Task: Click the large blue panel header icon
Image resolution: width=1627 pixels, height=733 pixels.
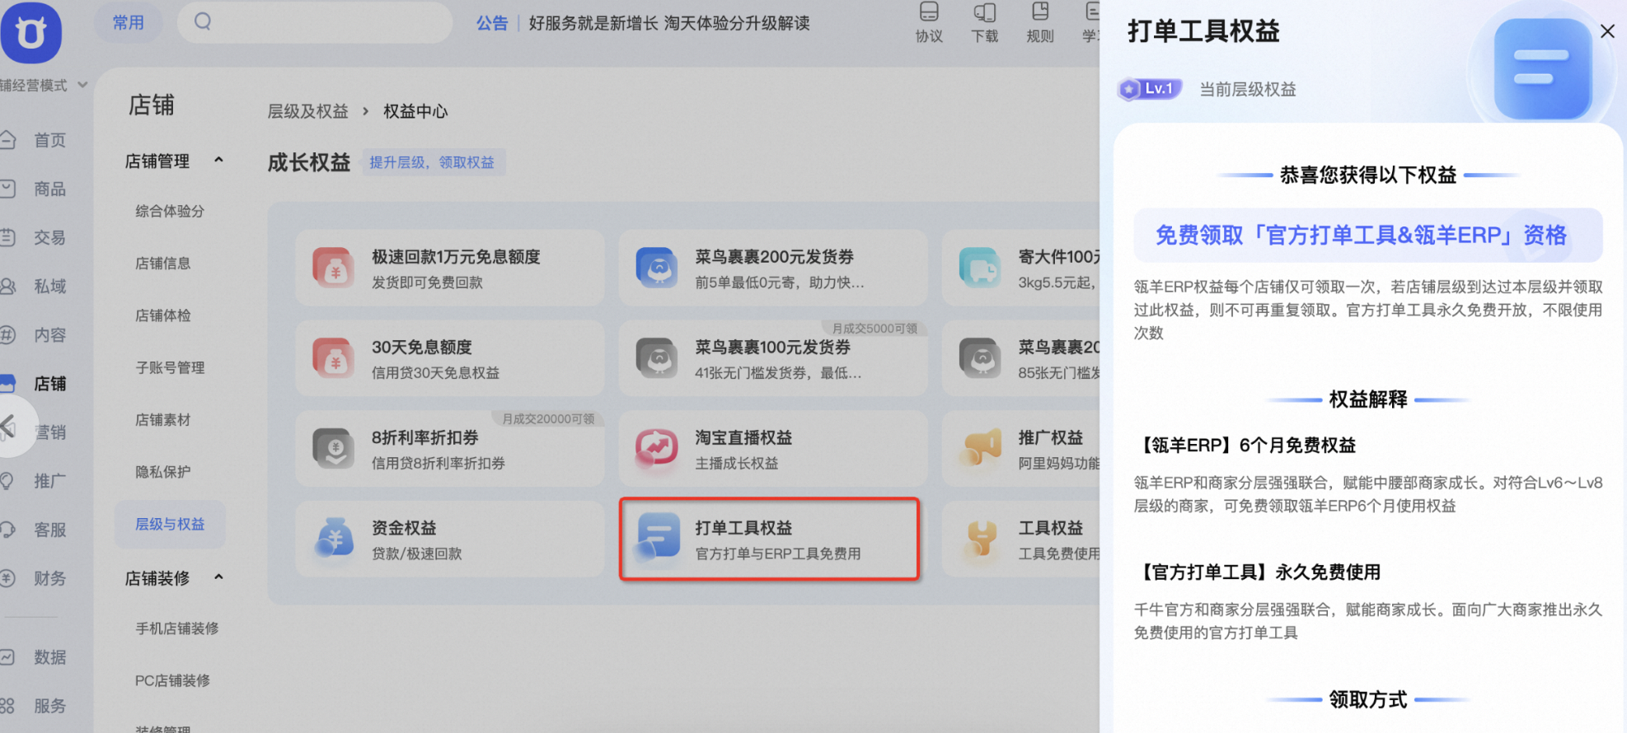Action: click(1542, 69)
